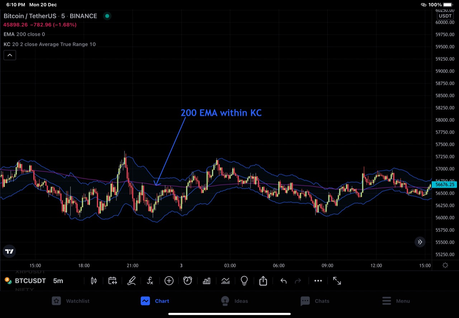Screen dimensions: 459x318
Task: Open chart settings gear icon
Action: [x=445, y=265]
